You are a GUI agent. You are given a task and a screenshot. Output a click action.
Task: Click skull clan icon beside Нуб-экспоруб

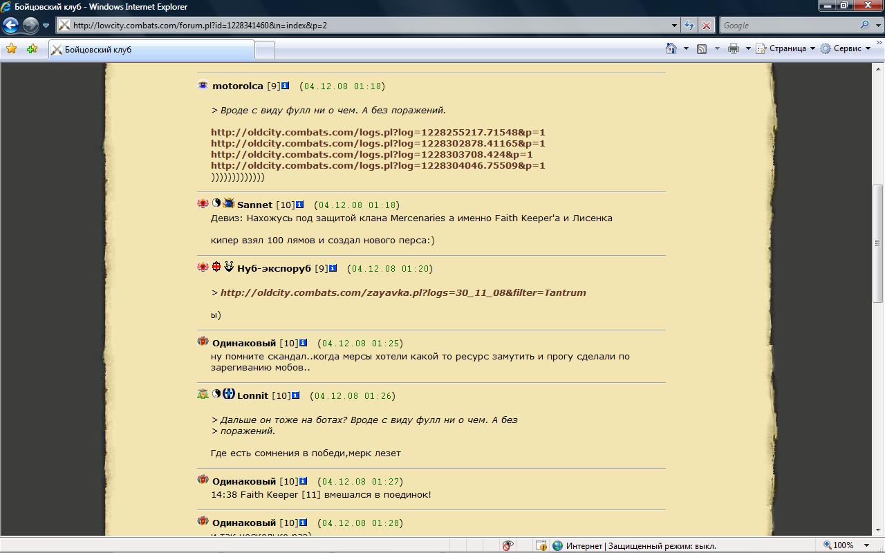click(x=229, y=267)
